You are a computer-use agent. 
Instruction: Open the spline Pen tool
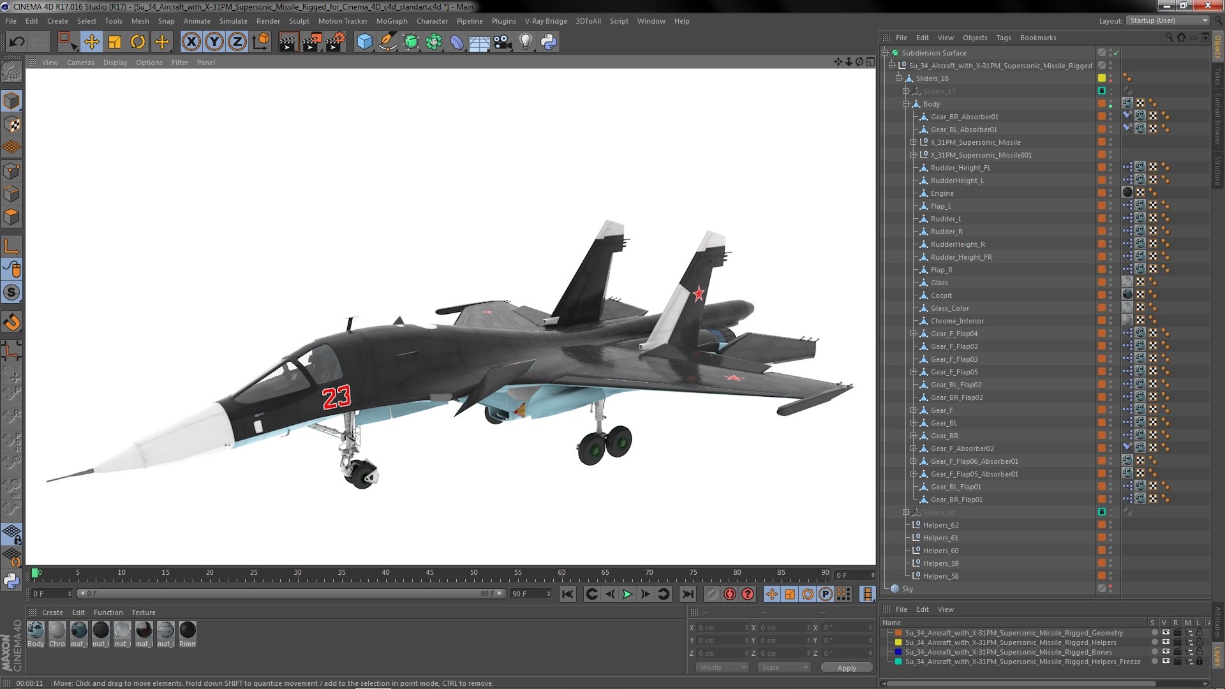387,42
